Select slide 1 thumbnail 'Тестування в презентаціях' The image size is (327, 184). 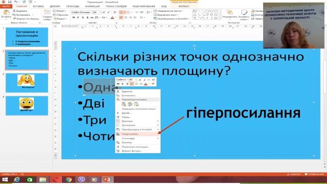click(x=27, y=37)
